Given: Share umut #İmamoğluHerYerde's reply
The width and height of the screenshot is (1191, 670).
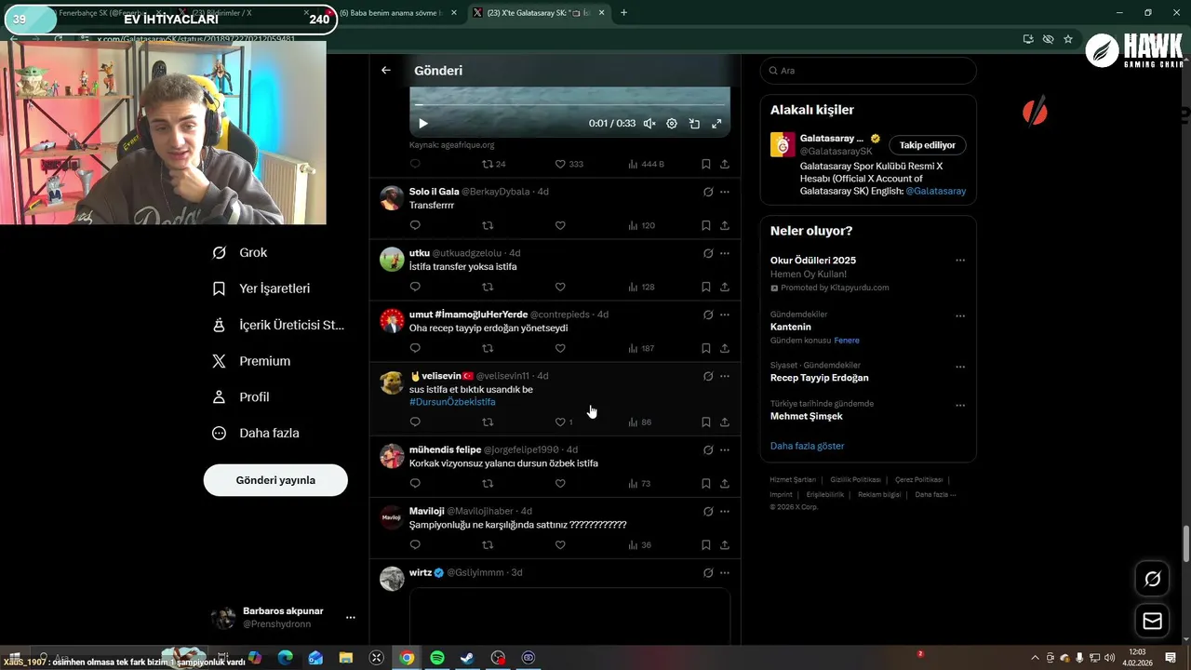Looking at the screenshot, I should pos(724,348).
